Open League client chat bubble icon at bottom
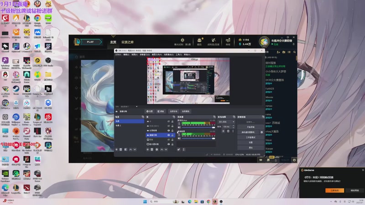 [x=261, y=160]
